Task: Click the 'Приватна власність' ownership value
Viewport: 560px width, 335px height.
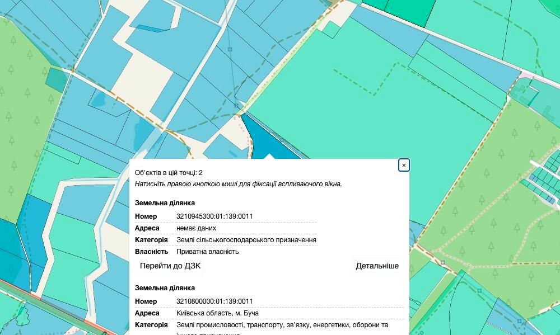Action: 207,252
